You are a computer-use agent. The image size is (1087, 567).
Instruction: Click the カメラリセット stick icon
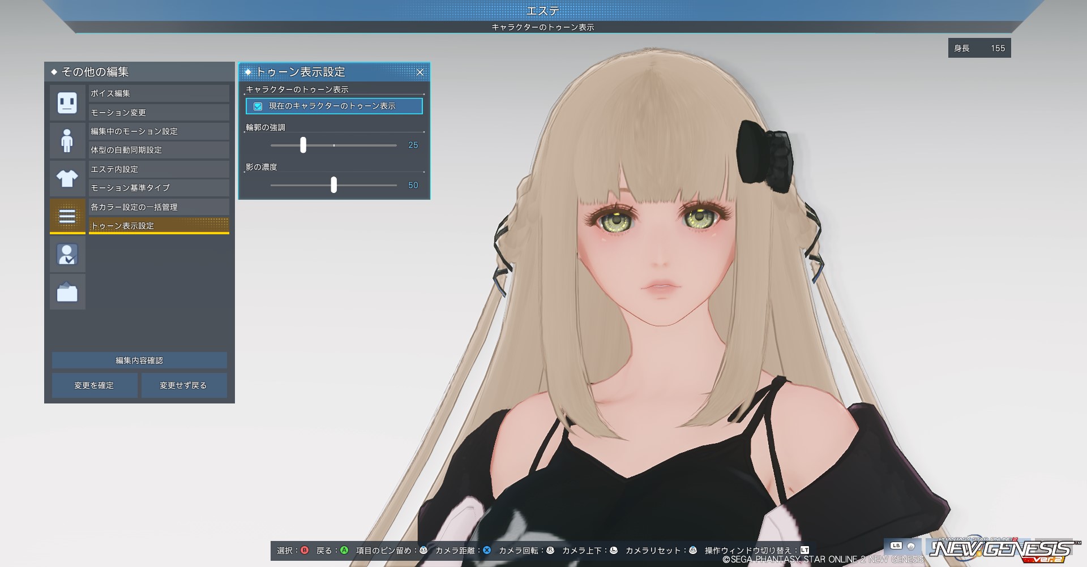(x=693, y=550)
